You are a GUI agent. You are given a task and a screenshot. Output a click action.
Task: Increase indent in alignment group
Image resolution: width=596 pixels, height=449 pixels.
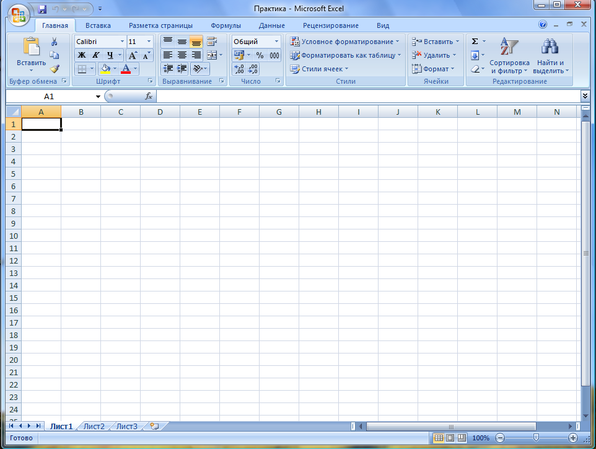182,69
